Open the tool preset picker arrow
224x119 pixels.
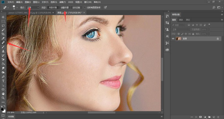(8, 7)
